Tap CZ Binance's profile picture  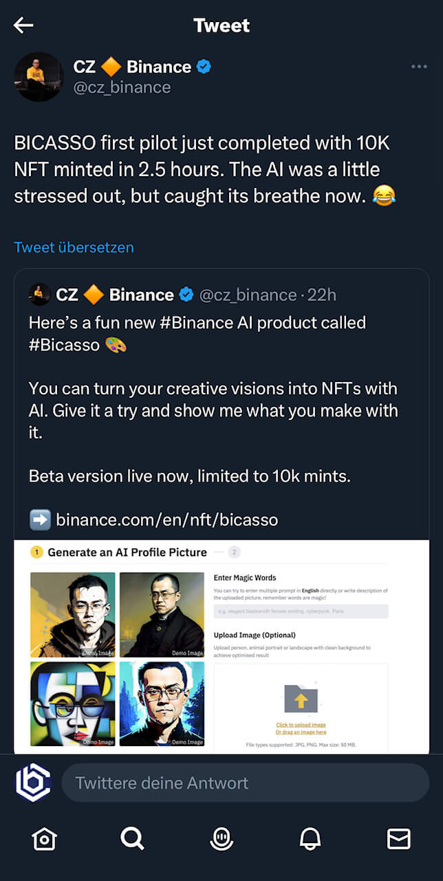(39, 77)
